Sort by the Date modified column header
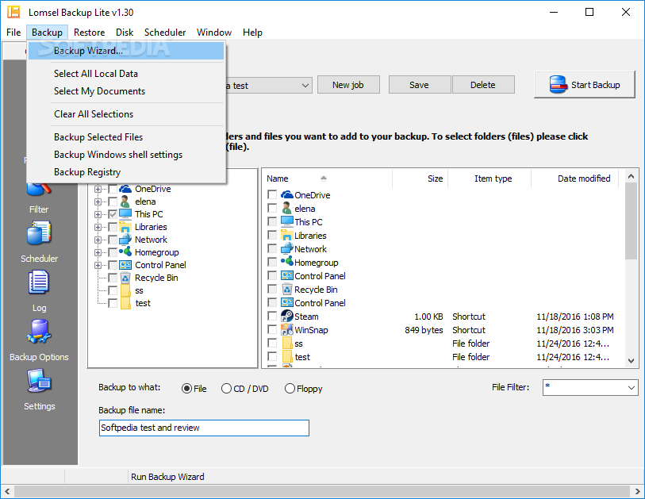Viewport: 645px width, 499px height. point(574,178)
